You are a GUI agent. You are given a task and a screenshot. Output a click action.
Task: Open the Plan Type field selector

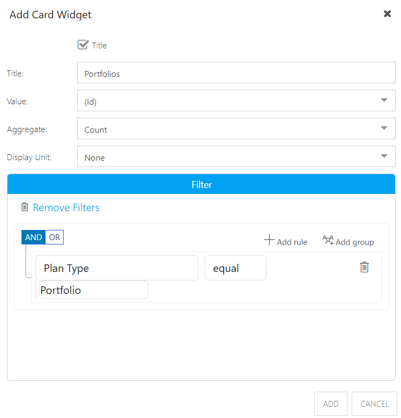click(117, 268)
